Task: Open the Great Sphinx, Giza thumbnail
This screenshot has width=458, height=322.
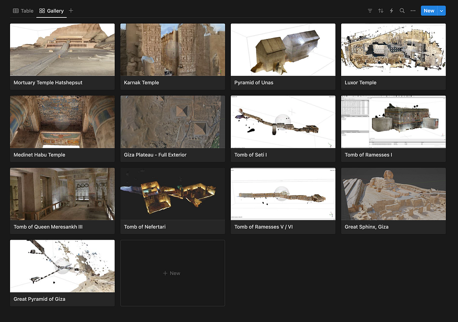Action: [x=393, y=194]
